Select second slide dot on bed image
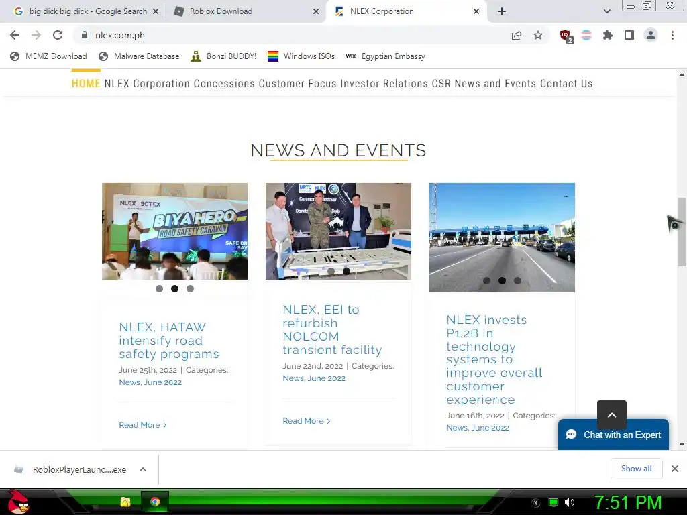 point(347,271)
